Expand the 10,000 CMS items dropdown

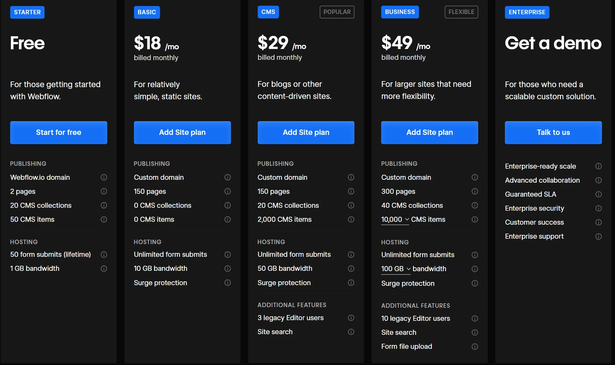pyautogui.click(x=395, y=220)
